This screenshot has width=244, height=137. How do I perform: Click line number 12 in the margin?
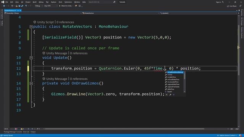point(19,68)
